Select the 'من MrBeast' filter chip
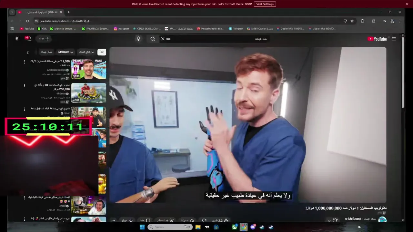The image size is (413, 232). point(65,52)
